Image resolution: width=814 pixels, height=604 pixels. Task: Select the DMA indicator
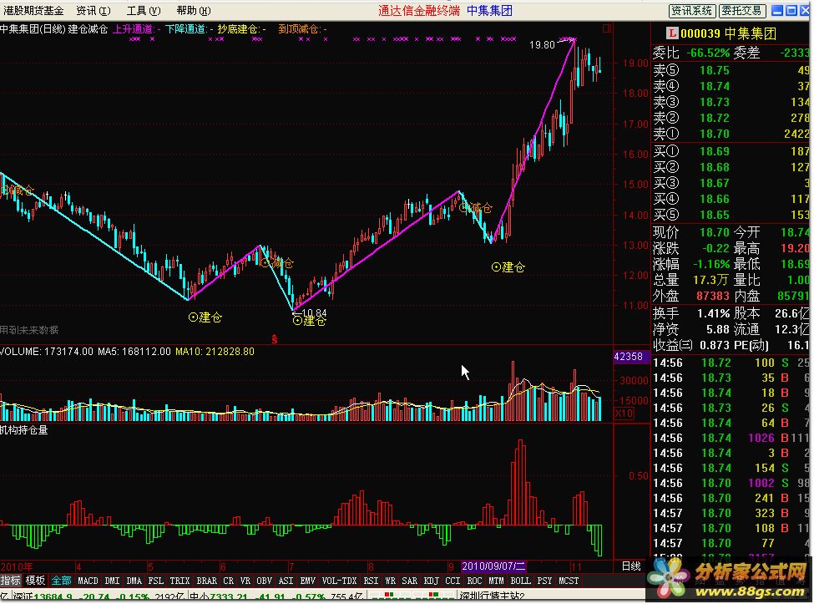(x=134, y=581)
